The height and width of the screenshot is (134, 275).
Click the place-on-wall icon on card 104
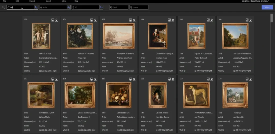point(169,20)
